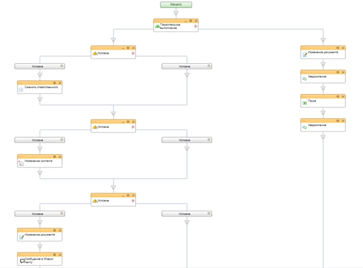Open the Изменение контакта settings gear
363x268 pixels.
(54, 157)
